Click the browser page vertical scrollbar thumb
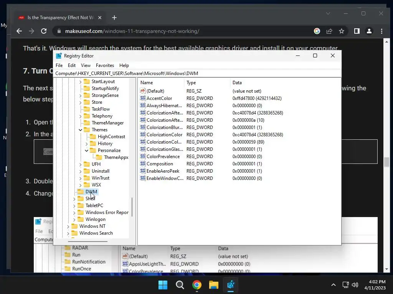Image resolution: width=393 pixels, height=294 pixels. (x=386, y=162)
